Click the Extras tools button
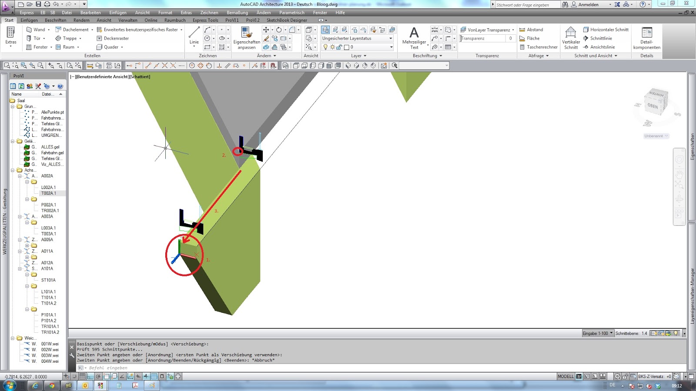This screenshot has height=391, width=696. 11,36
